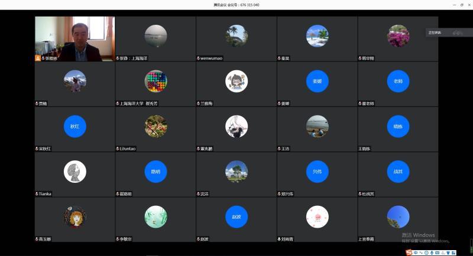This screenshot has width=473, height=256.
Task: Click the mic status icon next to LiJuntao
Action: tap(118, 149)
